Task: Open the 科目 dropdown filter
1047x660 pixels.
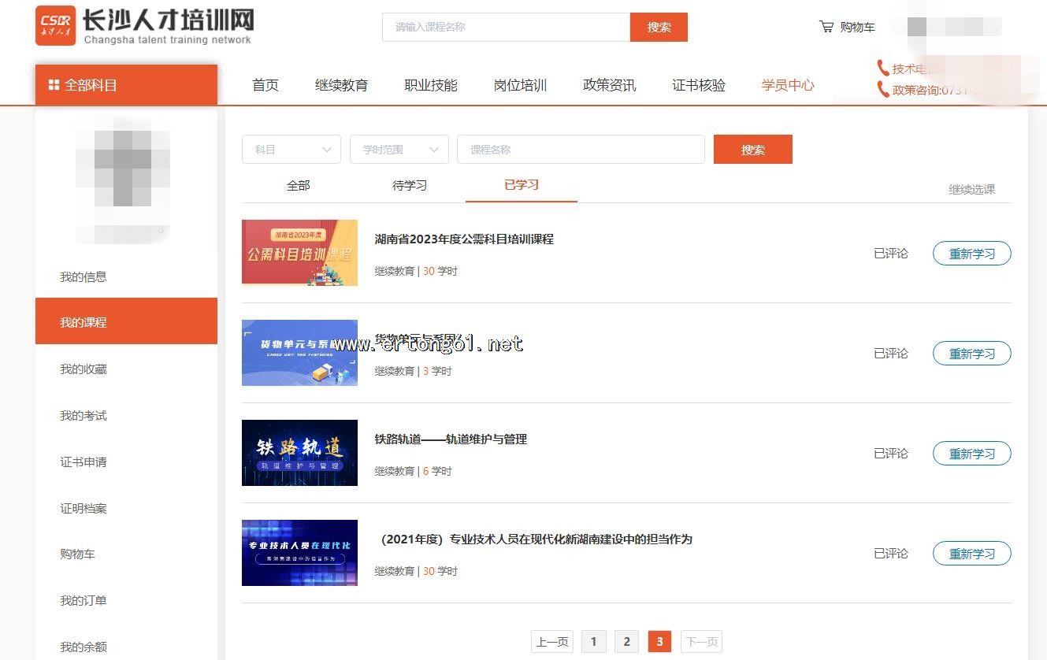Action: pos(291,150)
